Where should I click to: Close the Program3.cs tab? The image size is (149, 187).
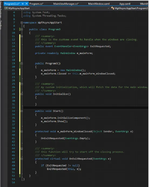click(x=26, y=4)
